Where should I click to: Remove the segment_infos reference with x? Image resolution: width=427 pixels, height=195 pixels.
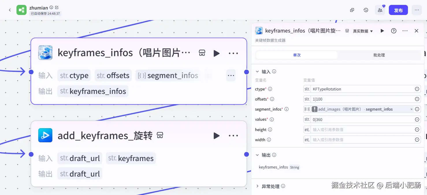click(x=411, y=109)
